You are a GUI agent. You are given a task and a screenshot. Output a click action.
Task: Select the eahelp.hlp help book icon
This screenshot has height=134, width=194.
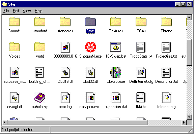click(x=40, y=98)
